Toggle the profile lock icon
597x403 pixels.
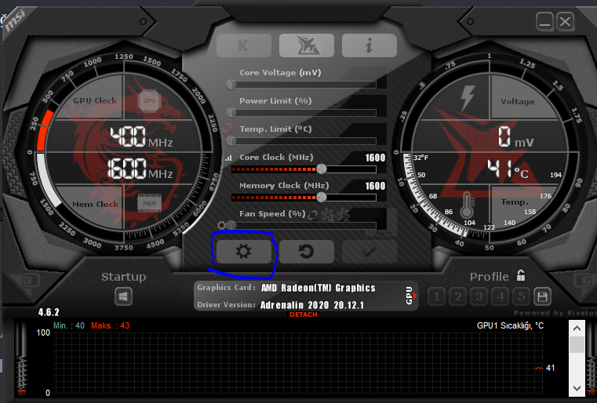click(x=521, y=275)
